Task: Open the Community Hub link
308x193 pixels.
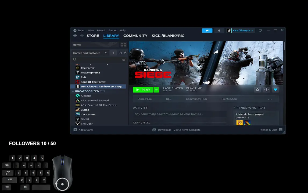Action: pos(196,99)
